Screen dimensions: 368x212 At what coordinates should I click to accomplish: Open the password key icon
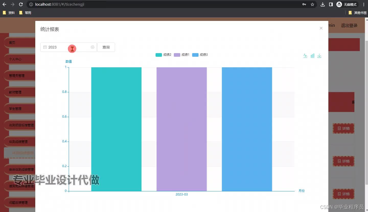304,4
